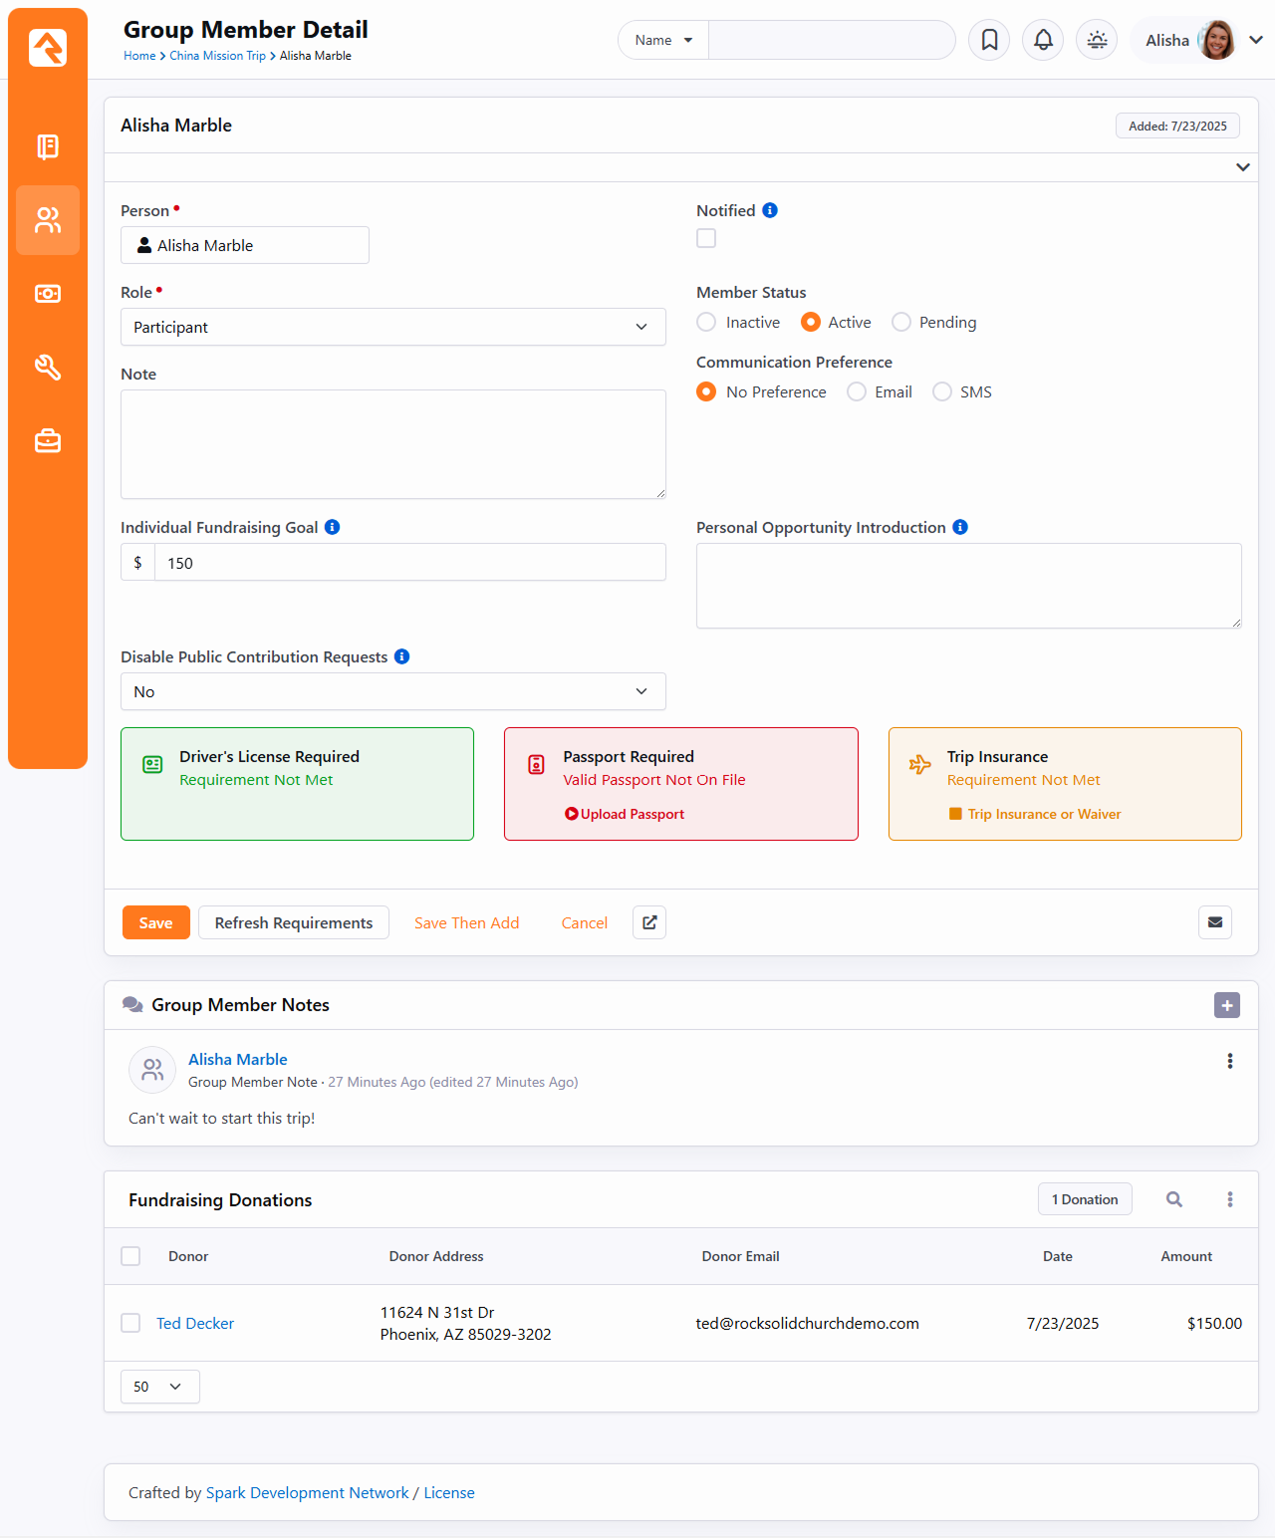Viewport: 1275px width, 1539px height.
Task: Add a new group member note
Action: 1226,1005
